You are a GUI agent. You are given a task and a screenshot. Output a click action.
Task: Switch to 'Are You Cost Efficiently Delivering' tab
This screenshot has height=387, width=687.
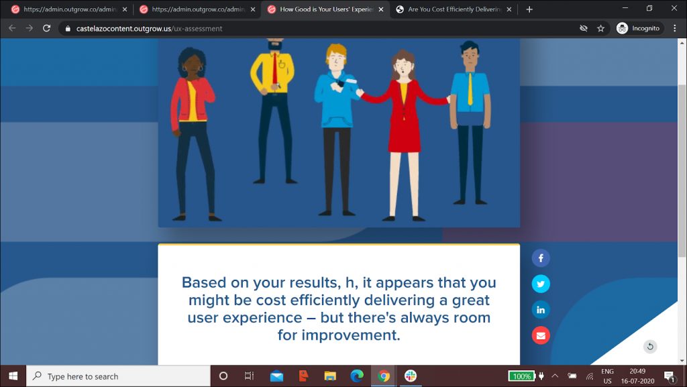pos(454,9)
